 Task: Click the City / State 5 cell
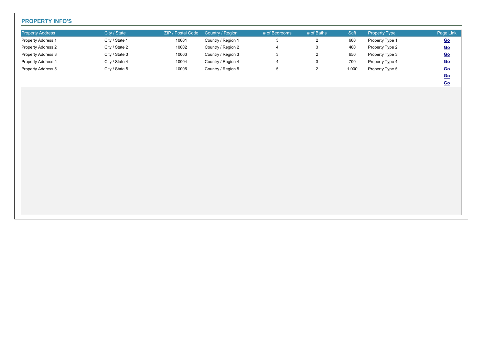coord(116,69)
